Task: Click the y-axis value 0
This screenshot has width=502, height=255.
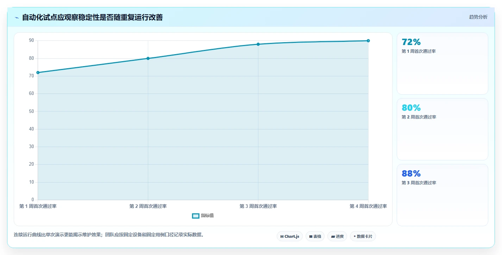Action: tap(33, 200)
